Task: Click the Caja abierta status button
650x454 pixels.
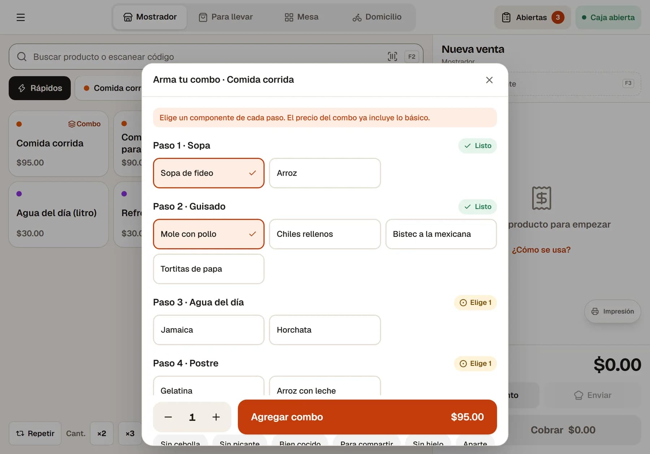Action: pos(608,17)
